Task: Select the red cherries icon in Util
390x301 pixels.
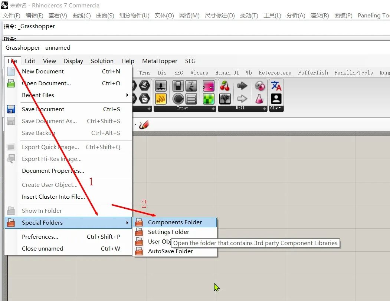Action: 225,86
